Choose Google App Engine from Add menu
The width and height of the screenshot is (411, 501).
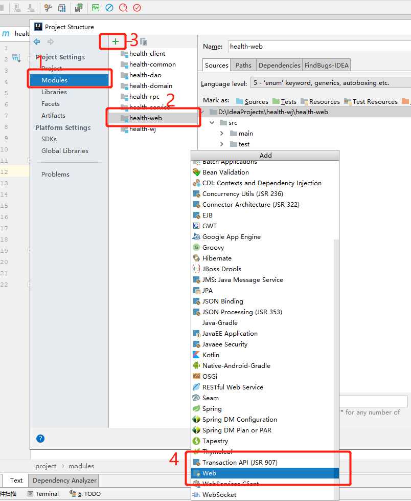click(x=265, y=237)
